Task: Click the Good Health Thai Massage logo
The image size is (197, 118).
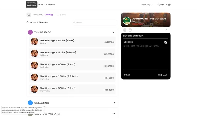Action: click(x=127, y=21)
